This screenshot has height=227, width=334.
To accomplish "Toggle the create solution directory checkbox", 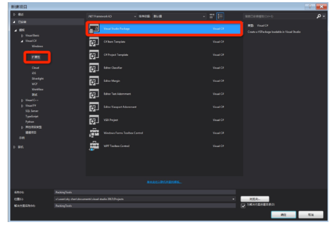I will tap(243, 205).
